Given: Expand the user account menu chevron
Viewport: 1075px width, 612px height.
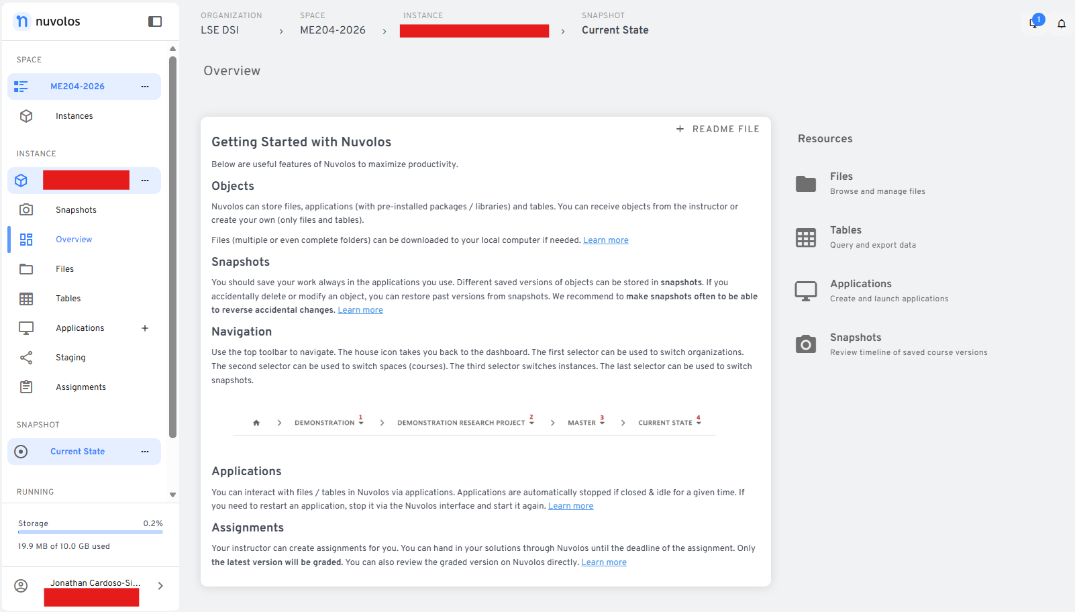Looking at the screenshot, I should coord(160,586).
